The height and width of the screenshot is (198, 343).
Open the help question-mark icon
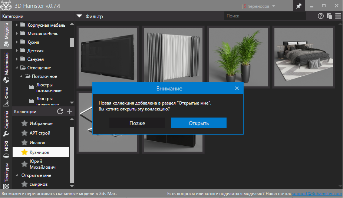321,16
